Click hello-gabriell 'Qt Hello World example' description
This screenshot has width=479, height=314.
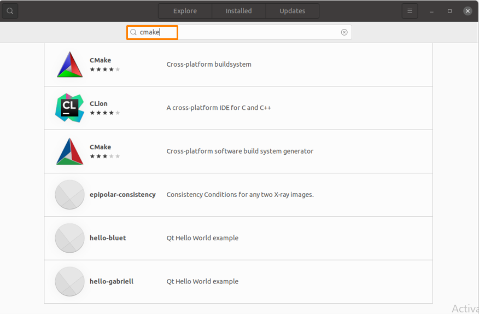pyautogui.click(x=202, y=281)
